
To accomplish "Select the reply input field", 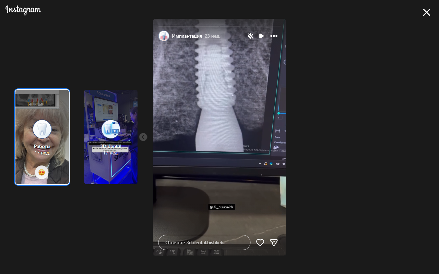I will point(204,242).
